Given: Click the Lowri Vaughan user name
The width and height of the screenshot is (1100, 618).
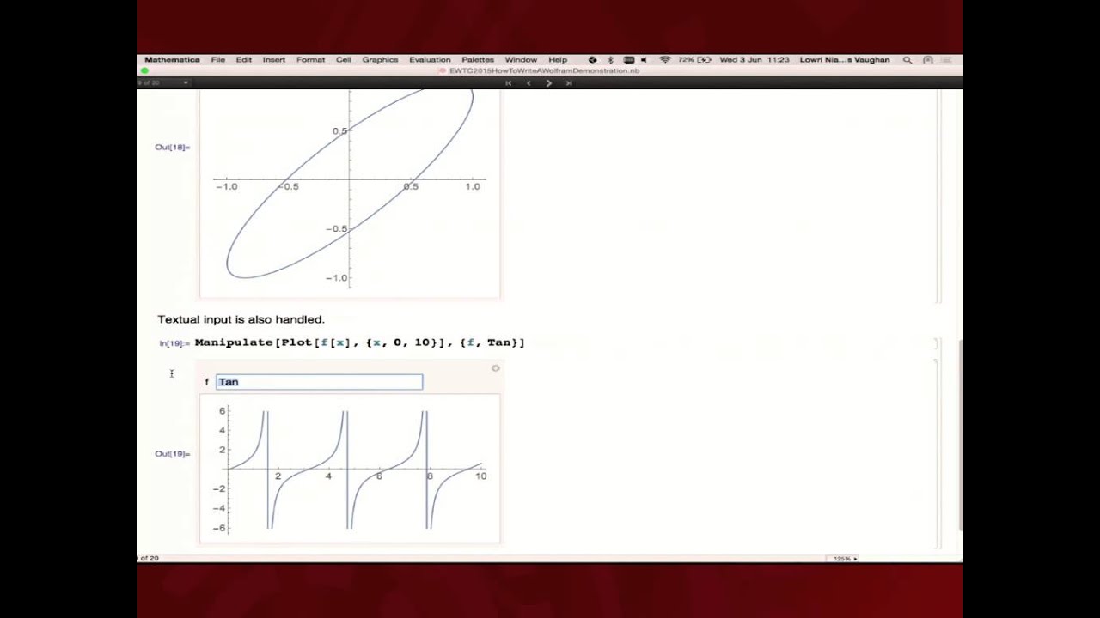Looking at the screenshot, I should point(845,60).
